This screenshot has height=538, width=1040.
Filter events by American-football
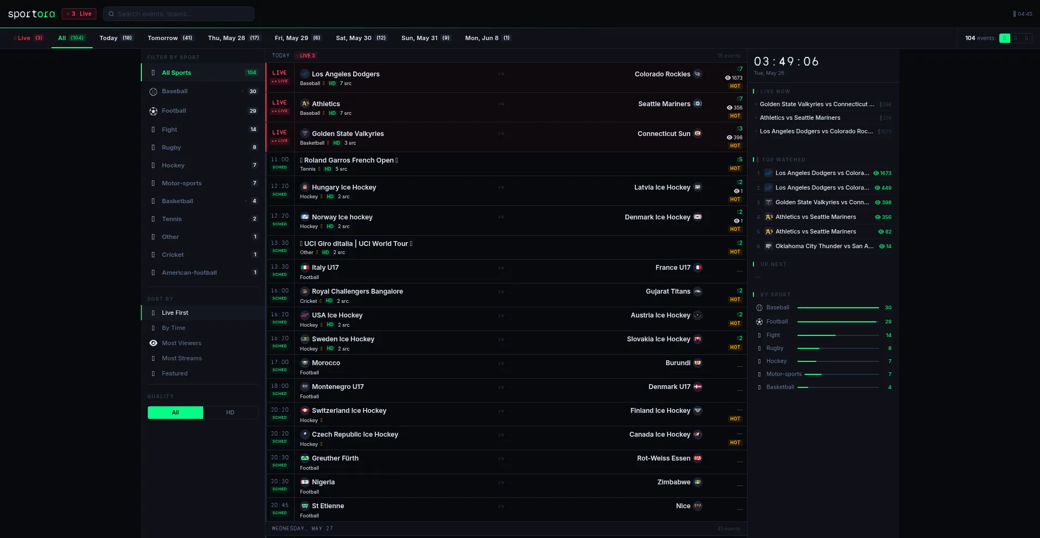tap(203, 273)
